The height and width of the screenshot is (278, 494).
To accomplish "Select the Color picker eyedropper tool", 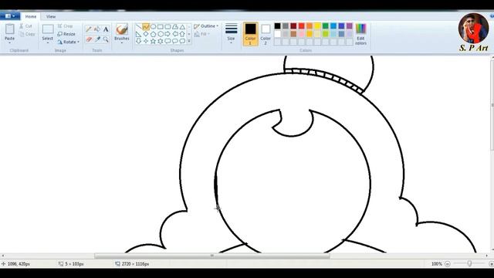I will tap(97, 39).
